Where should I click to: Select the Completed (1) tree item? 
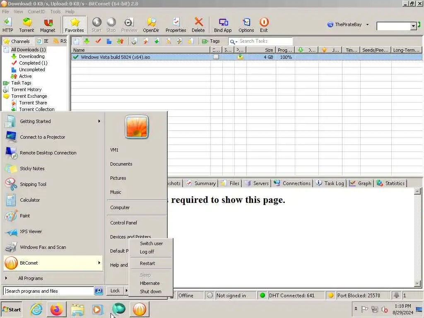coord(33,63)
